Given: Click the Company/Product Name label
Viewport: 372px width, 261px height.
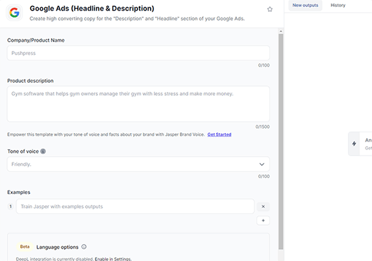Looking at the screenshot, I should (36, 40).
